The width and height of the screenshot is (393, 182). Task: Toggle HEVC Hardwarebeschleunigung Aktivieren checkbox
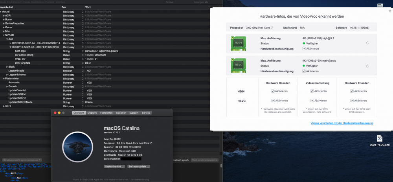click(304, 71)
